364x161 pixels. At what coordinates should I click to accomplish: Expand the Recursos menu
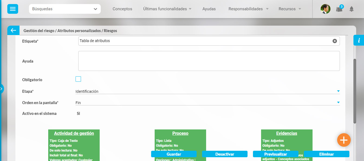pos(290,9)
